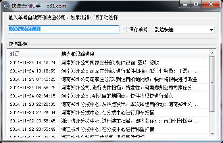Viewport: 223px width, 143px height.
Task: Enable the 保存单号 checkbox
Action: click(x=124, y=30)
